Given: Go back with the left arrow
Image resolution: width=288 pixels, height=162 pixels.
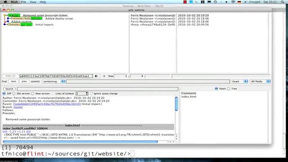Looking at the screenshot, I should coord(96,76).
